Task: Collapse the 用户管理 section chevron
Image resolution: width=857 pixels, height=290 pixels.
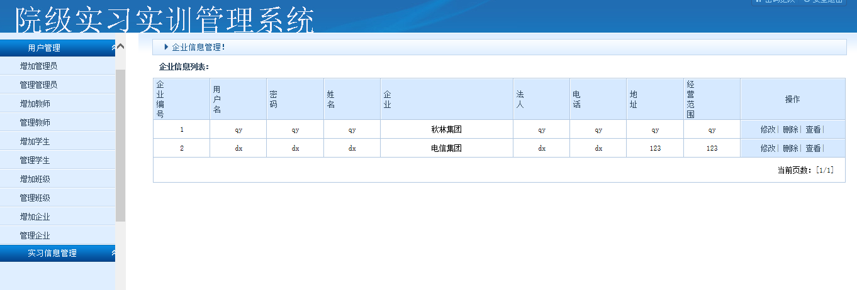Action: (113, 48)
